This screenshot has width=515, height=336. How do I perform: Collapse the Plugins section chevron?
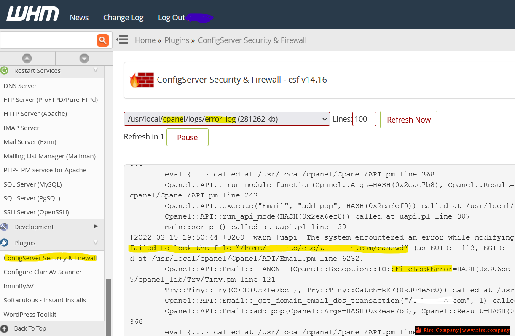point(96,242)
